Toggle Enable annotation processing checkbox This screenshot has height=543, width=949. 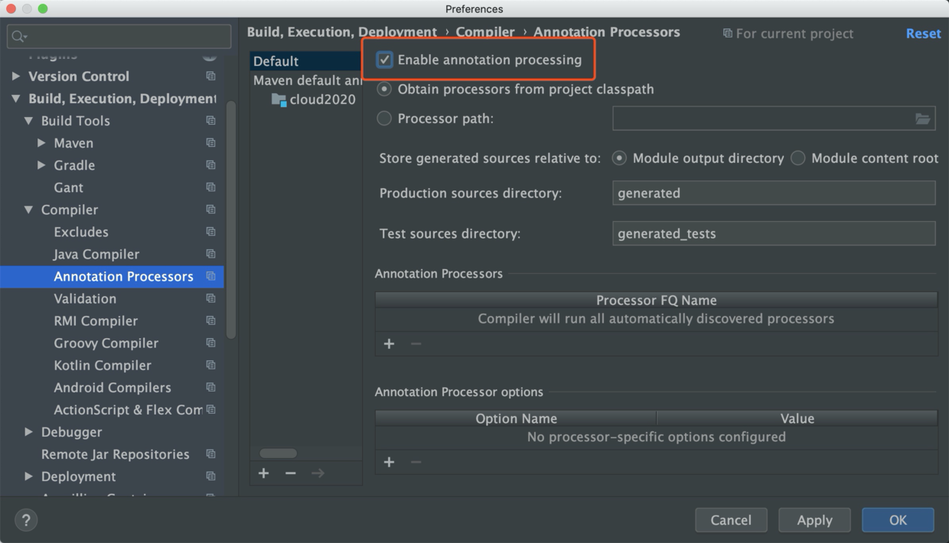[x=385, y=60]
